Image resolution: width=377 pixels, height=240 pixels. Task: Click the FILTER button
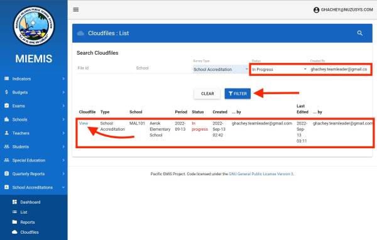[x=238, y=94]
